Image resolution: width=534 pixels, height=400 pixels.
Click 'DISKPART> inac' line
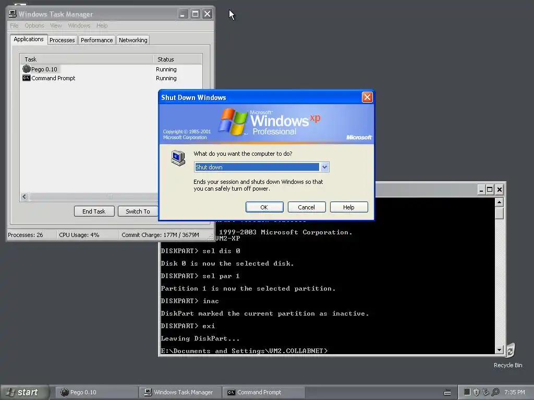click(x=190, y=301)
